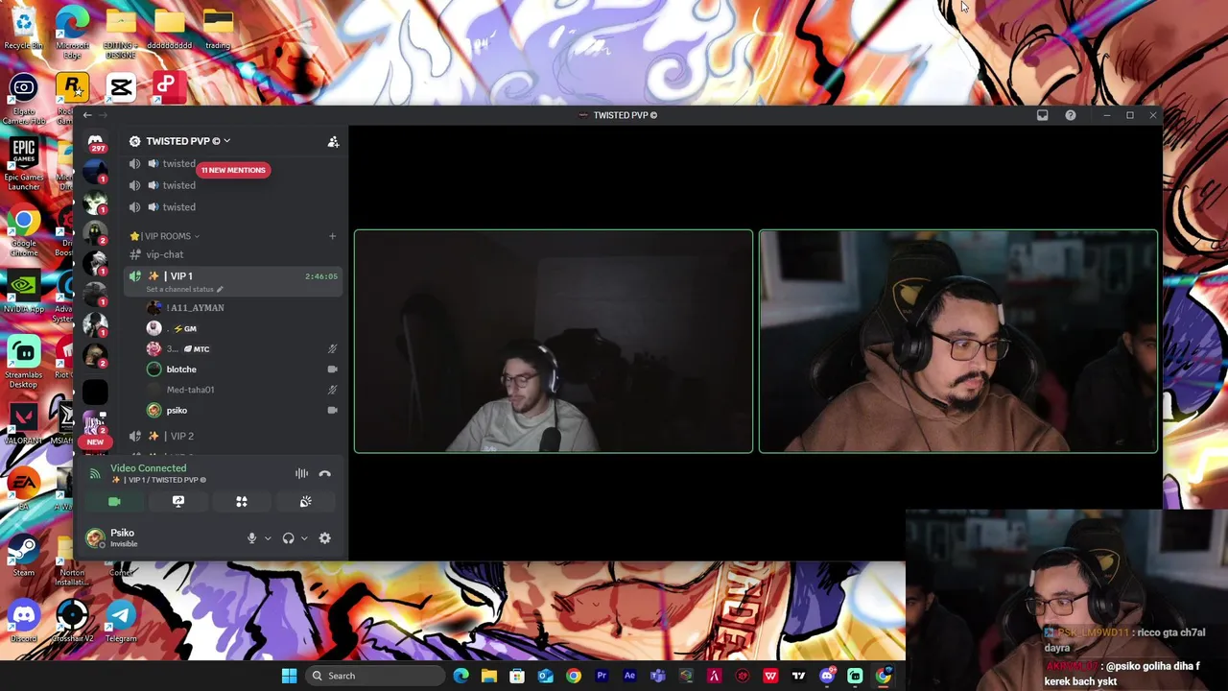Open Microsoft Teams from taskbar
The width and height of the screenshot is (1228, 691).
tap(657, 676)
